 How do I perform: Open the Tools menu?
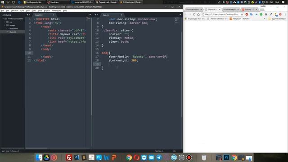click(x=40, y=11)
